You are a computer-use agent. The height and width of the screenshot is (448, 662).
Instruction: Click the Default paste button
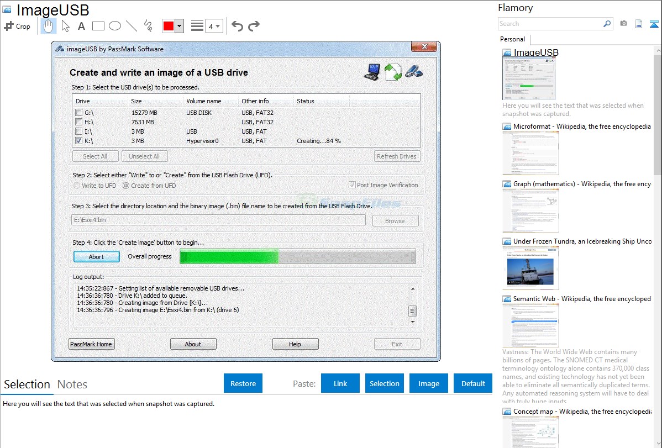(473, 383)
